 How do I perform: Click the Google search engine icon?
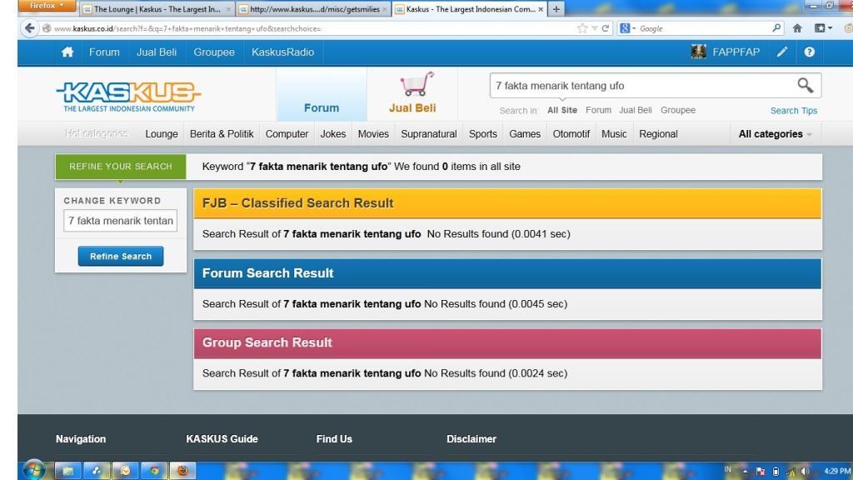(625, 28)
